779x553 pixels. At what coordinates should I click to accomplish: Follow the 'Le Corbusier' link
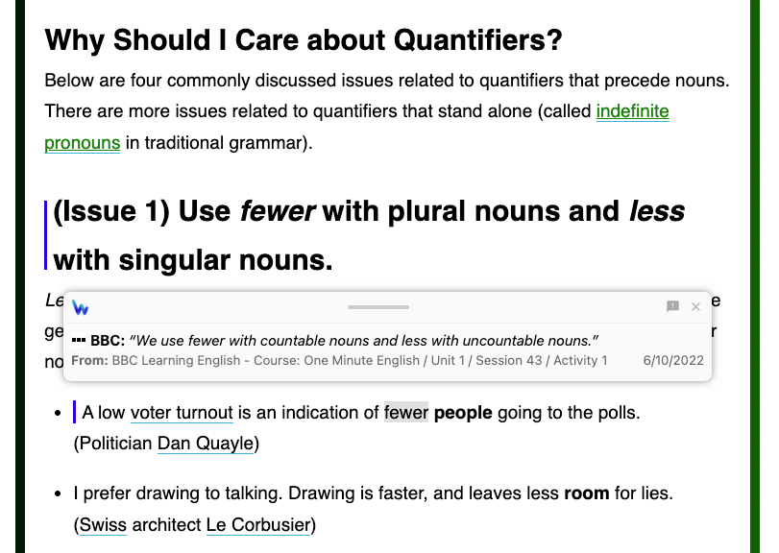(258, 525)
